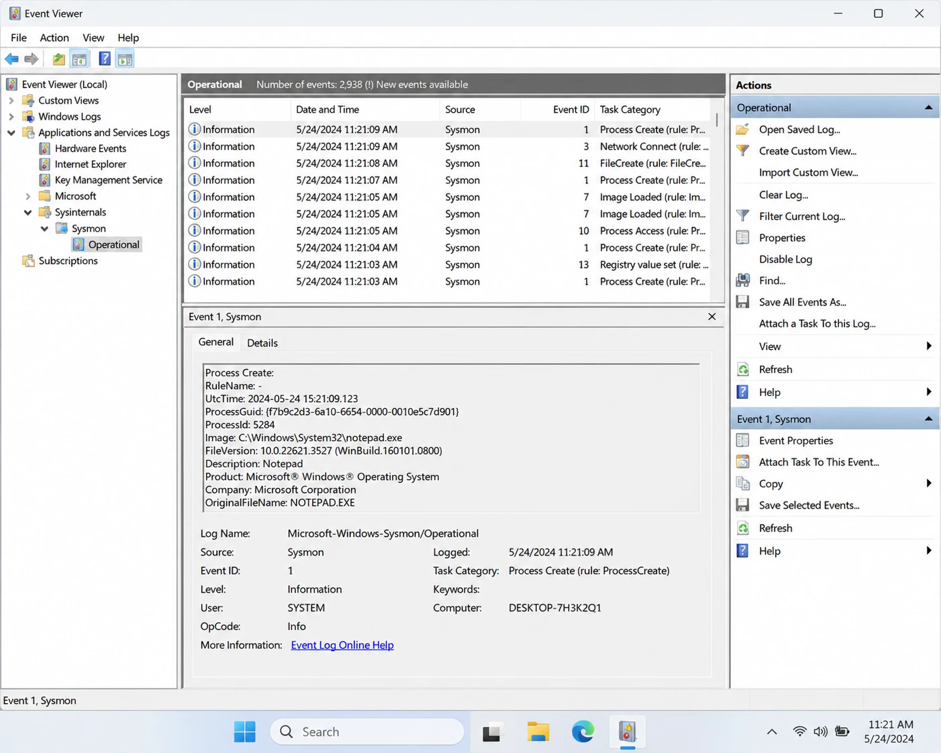The height and width of the screenshot is (753, 941).
Task: Click the taskbar Search box
Action: [x=367, y=732]
